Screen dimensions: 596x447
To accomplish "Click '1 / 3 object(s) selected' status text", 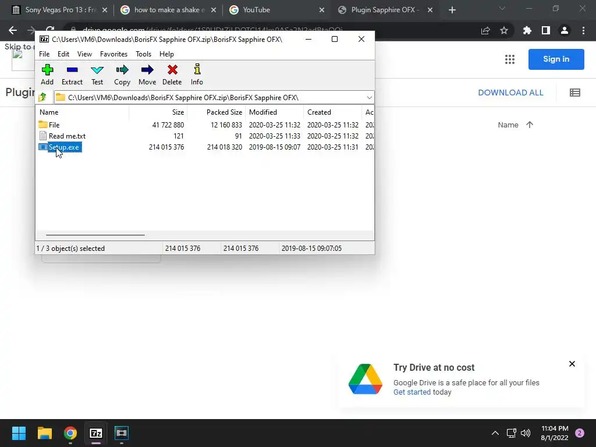I will click(70, 248).
